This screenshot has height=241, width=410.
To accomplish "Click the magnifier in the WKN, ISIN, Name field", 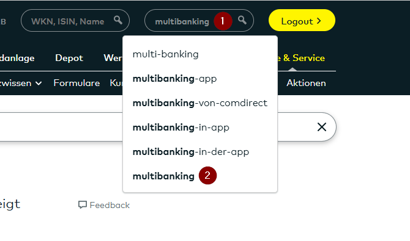I will [118, 20].
